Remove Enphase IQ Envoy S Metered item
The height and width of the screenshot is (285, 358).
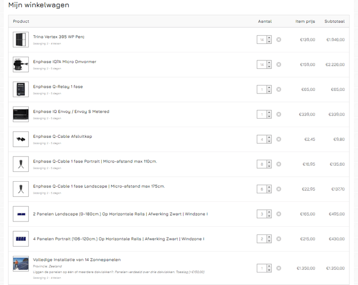click(x=278, y=115)
